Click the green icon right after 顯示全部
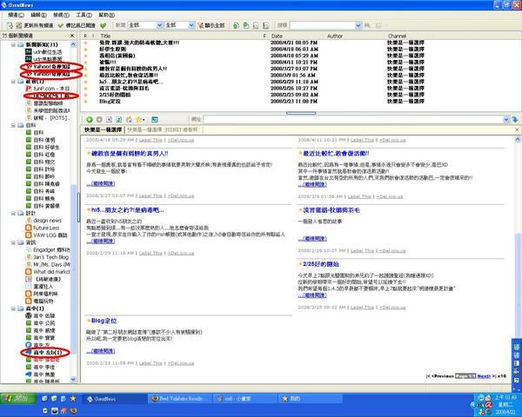 236,25
